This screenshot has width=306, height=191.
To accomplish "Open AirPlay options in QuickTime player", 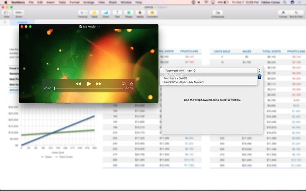I will pos(124,84).
